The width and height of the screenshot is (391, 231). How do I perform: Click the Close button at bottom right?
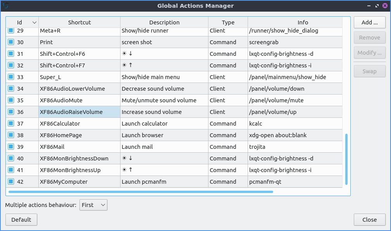tap(369, 220)
